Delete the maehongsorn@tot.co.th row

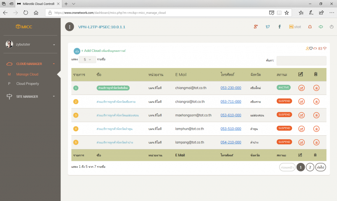[316, 115]
